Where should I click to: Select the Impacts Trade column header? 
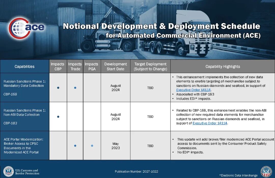75,66
